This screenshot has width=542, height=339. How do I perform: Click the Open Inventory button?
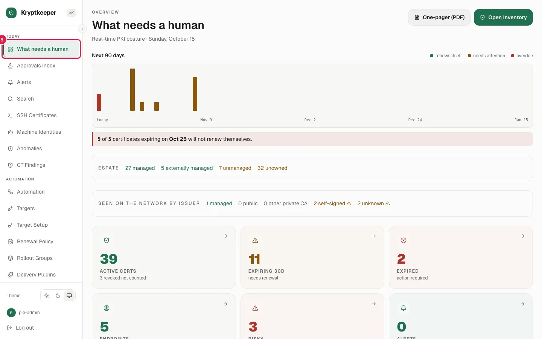[x=503, y=17]
